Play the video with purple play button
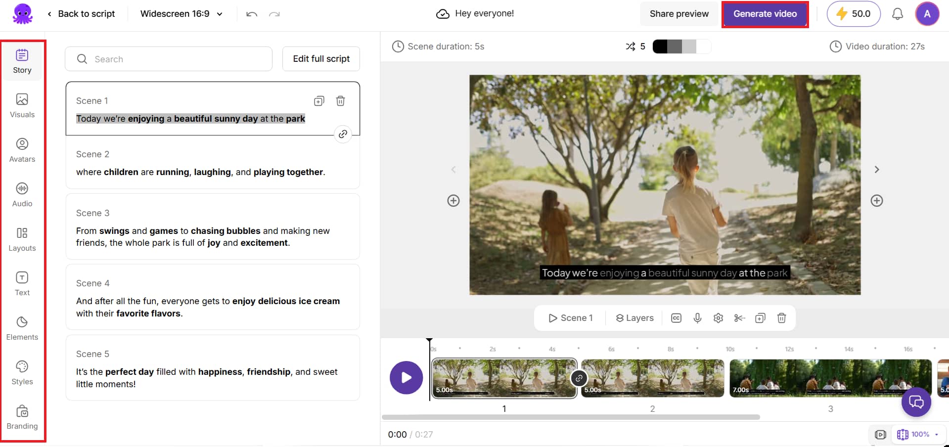Viewport: 949px width, 447px height. tap(407, 378)
